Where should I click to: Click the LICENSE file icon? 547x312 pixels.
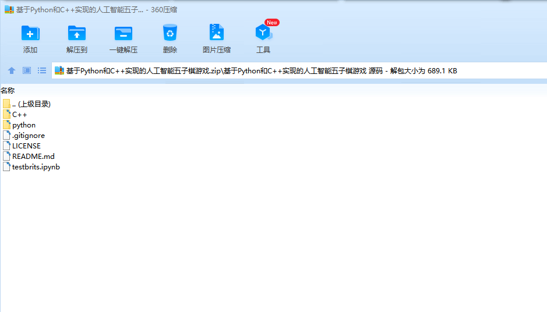coord(6,146)
